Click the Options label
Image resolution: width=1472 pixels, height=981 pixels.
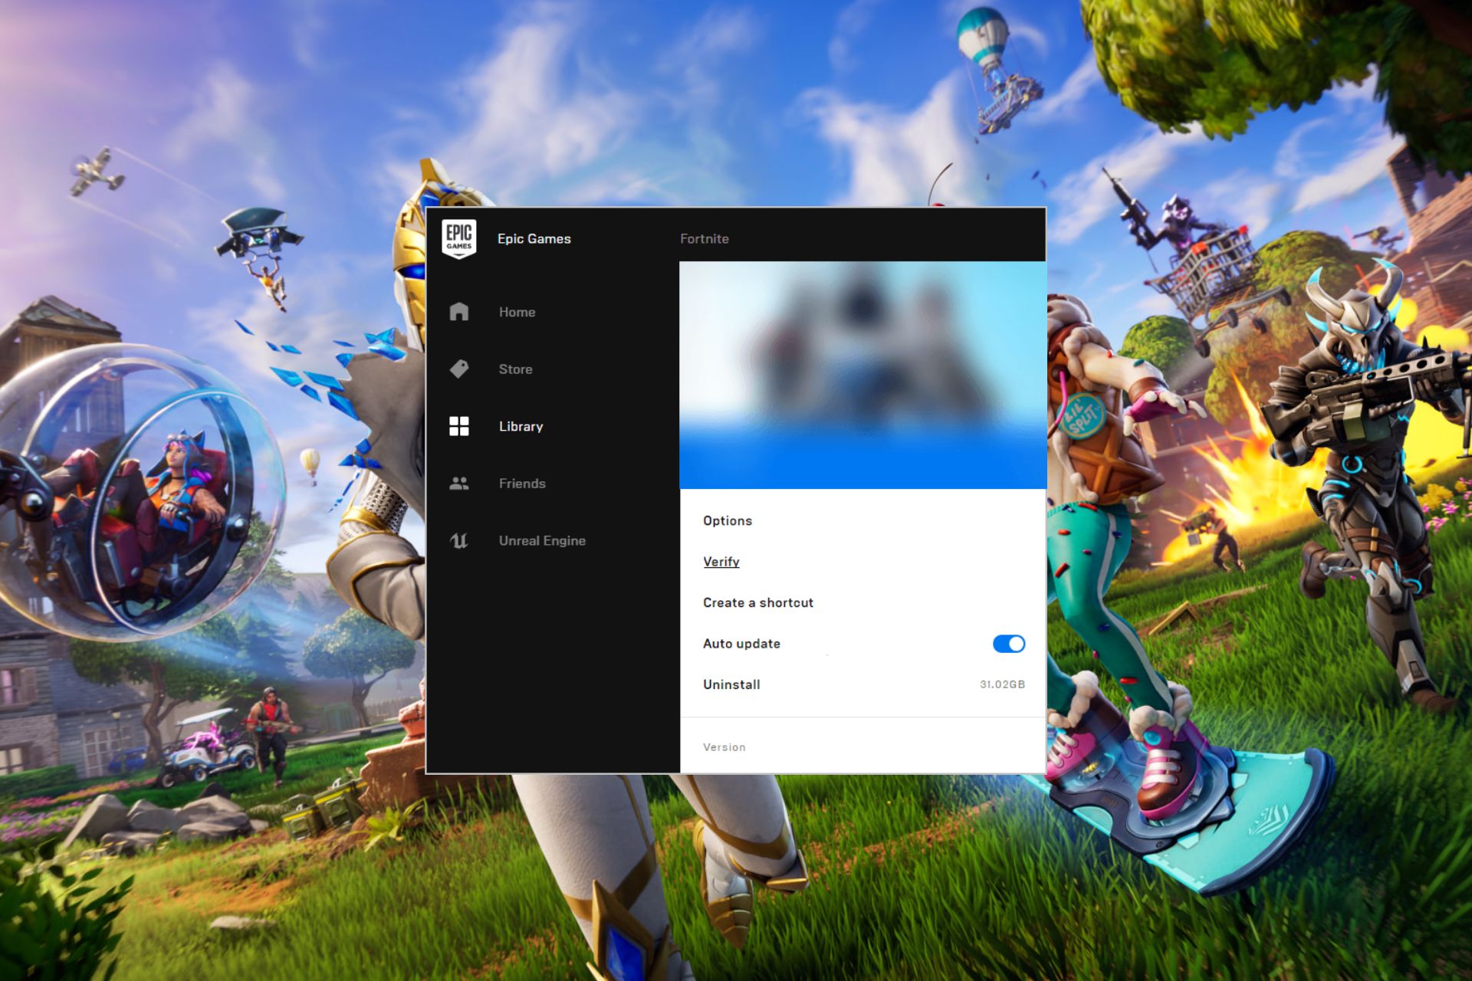click(727, 520)
